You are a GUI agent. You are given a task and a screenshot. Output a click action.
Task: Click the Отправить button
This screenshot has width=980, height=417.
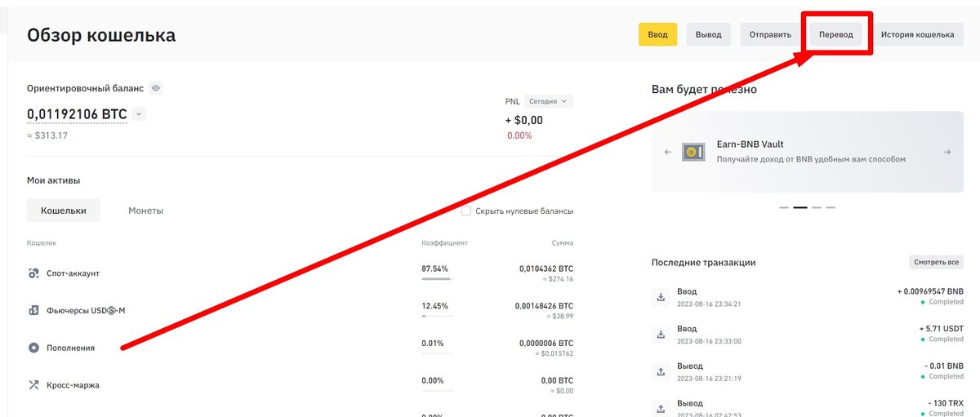click(770, 34)
